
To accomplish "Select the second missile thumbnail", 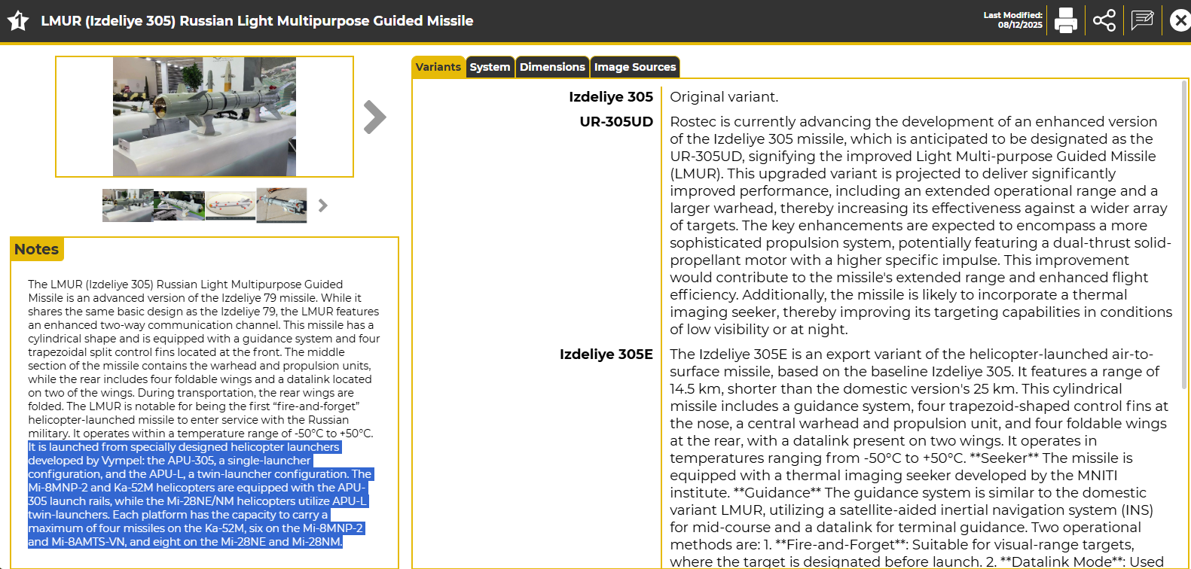I will pos(179,205).
